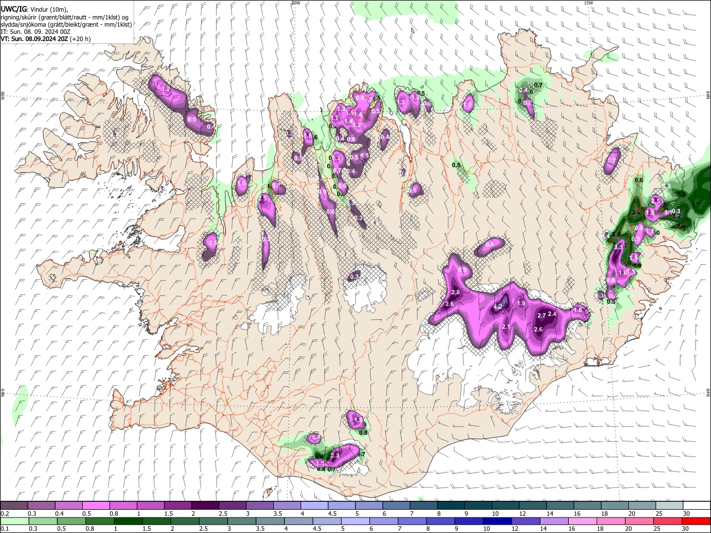Select the violet swatch, 12 to 14, lower scale
Viewport: 711px width, 533px height.
point(526,521)
